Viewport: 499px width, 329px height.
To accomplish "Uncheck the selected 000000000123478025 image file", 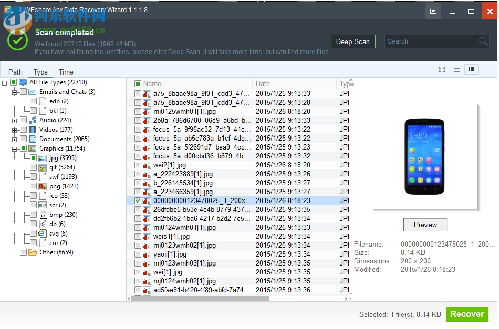I will (x=138, y=200).
